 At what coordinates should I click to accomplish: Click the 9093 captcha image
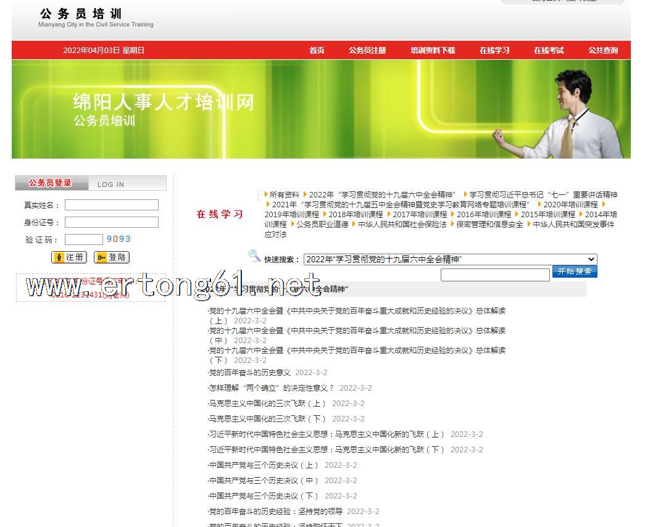point(119,239)
